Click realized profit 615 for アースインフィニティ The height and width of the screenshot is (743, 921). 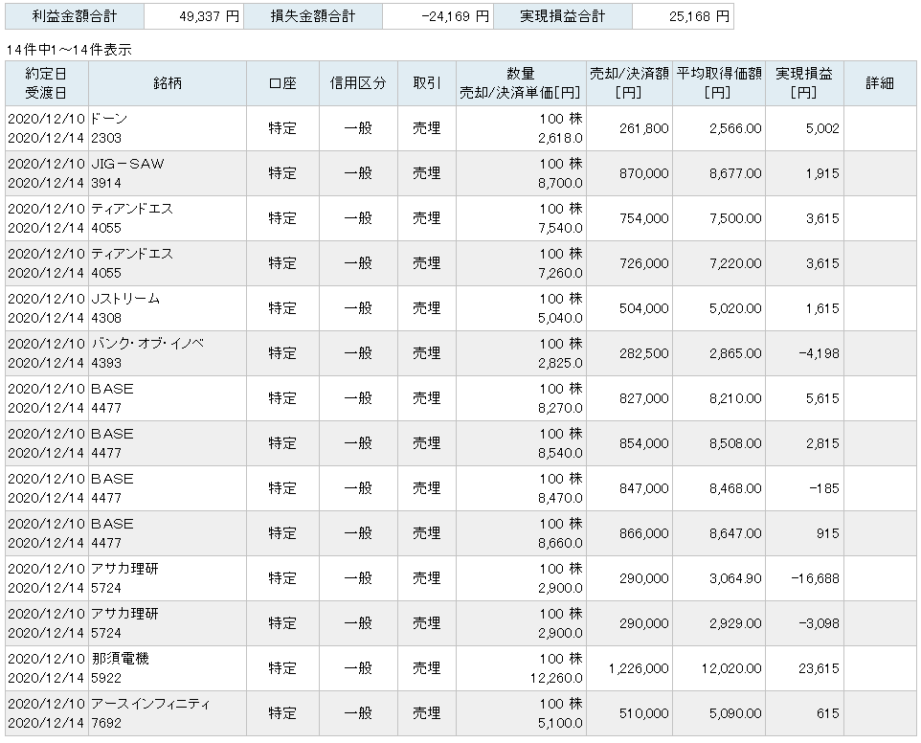pos(805,713)
